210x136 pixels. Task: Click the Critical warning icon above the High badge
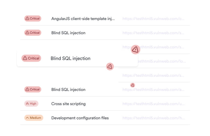click(x=27, y=89)
